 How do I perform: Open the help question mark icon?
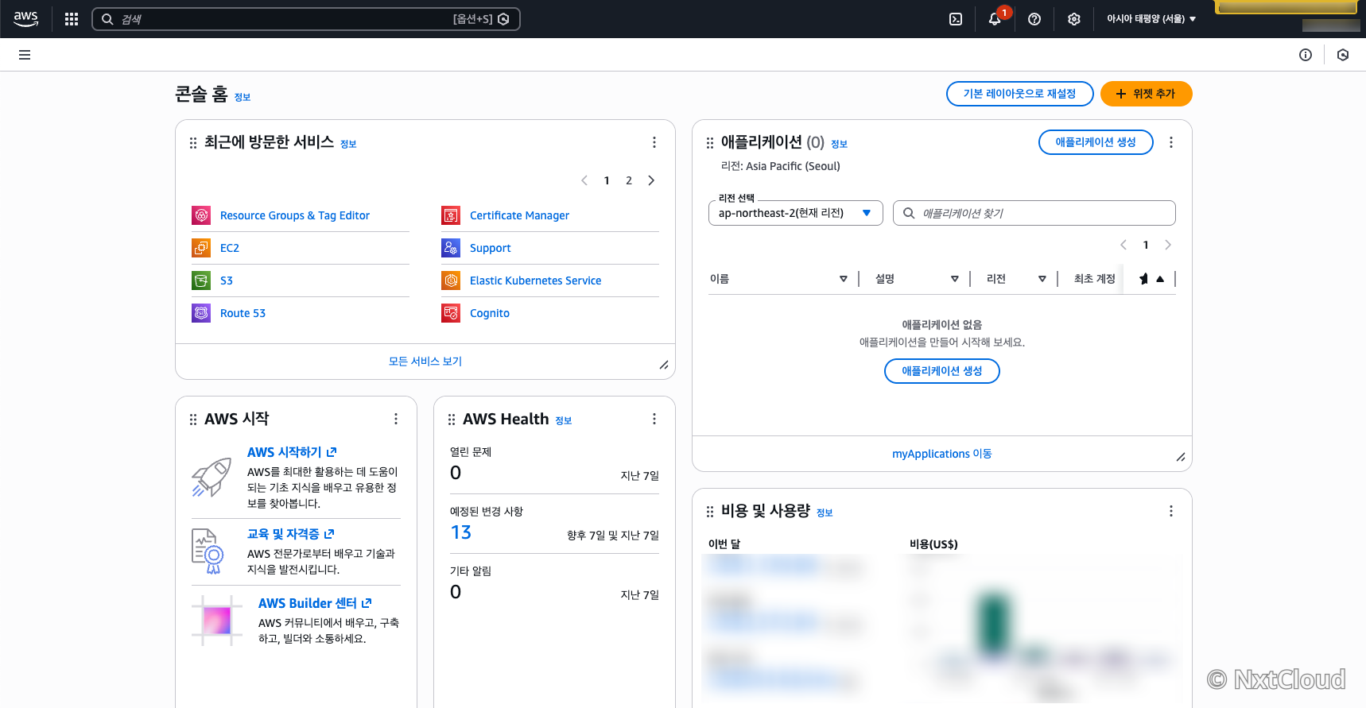(x=1034, y=19)
